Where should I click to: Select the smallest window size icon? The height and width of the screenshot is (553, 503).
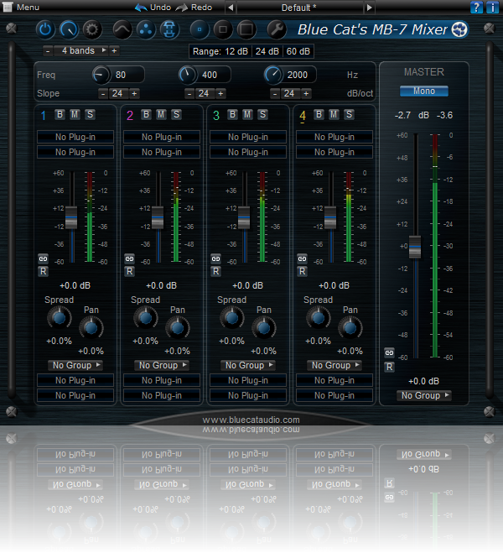pos(200,29)
